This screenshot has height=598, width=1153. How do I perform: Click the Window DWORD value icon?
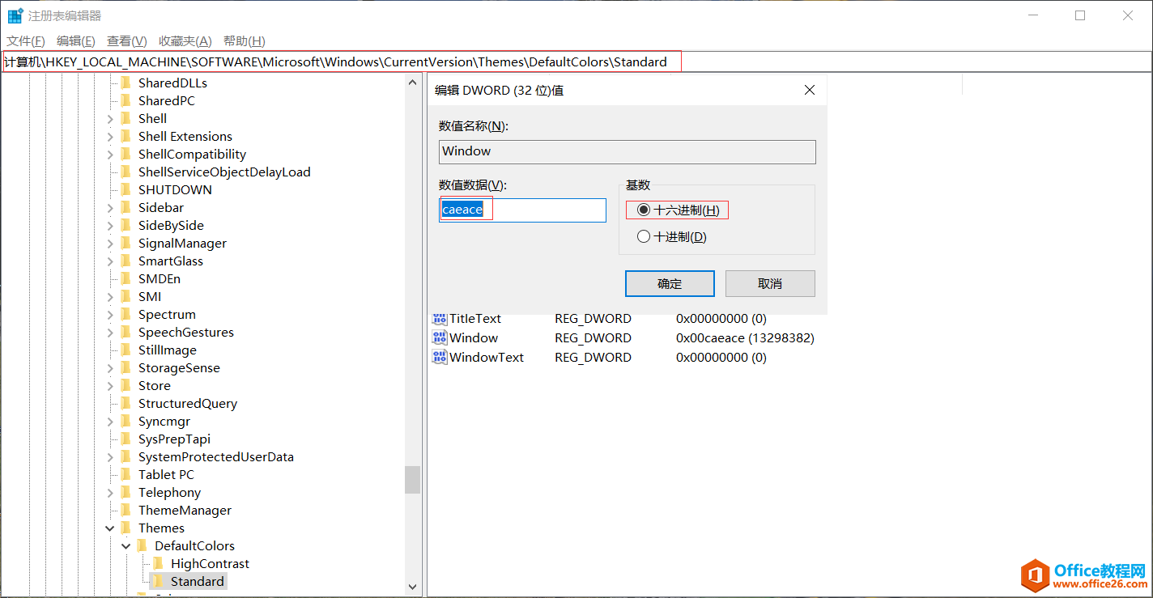tap(440, 337)
